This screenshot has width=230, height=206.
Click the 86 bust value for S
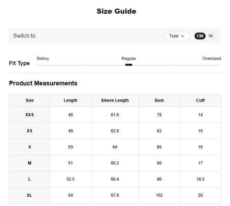159,147
